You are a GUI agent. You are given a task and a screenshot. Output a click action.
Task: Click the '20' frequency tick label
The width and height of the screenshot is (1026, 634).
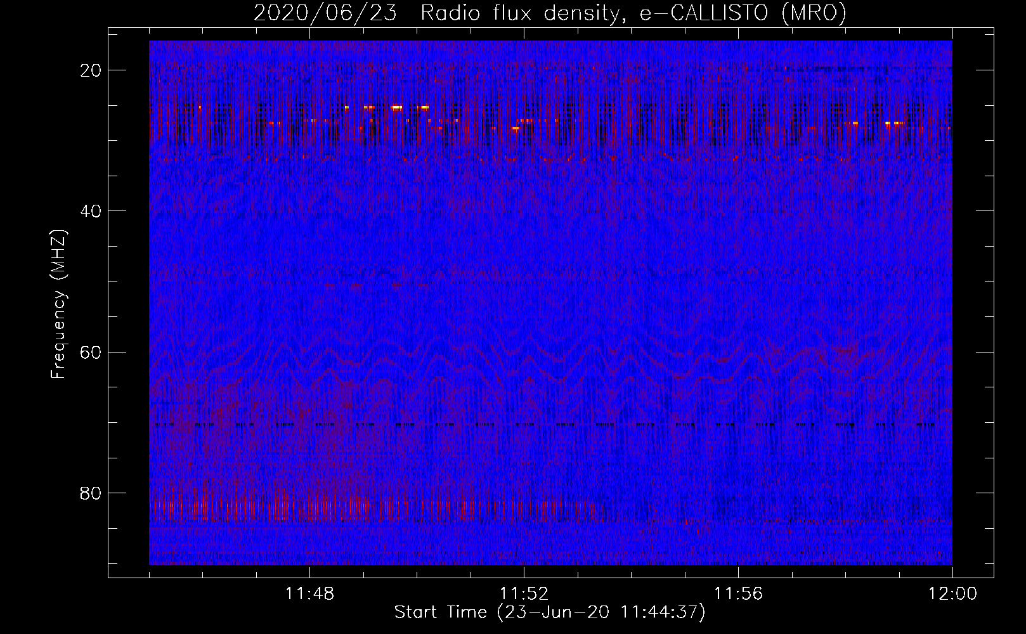(x=91, y=70)
